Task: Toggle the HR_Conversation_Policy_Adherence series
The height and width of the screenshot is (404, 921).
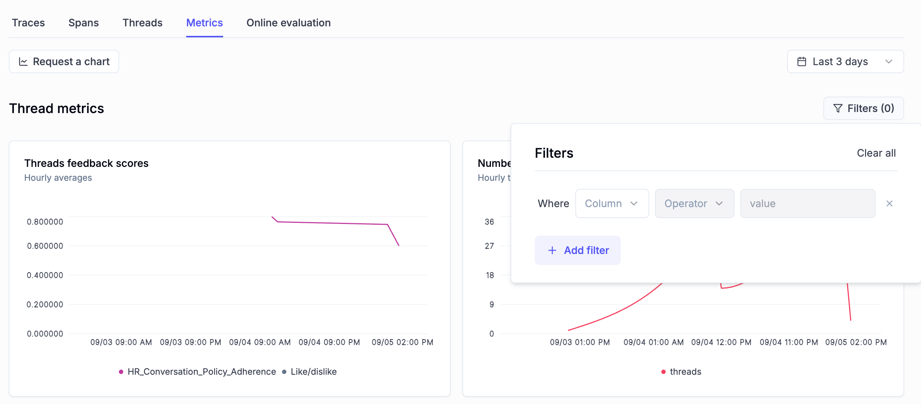Action: (201, 371)
